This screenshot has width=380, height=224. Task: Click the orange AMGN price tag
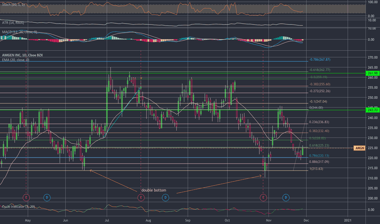[359, 148]
